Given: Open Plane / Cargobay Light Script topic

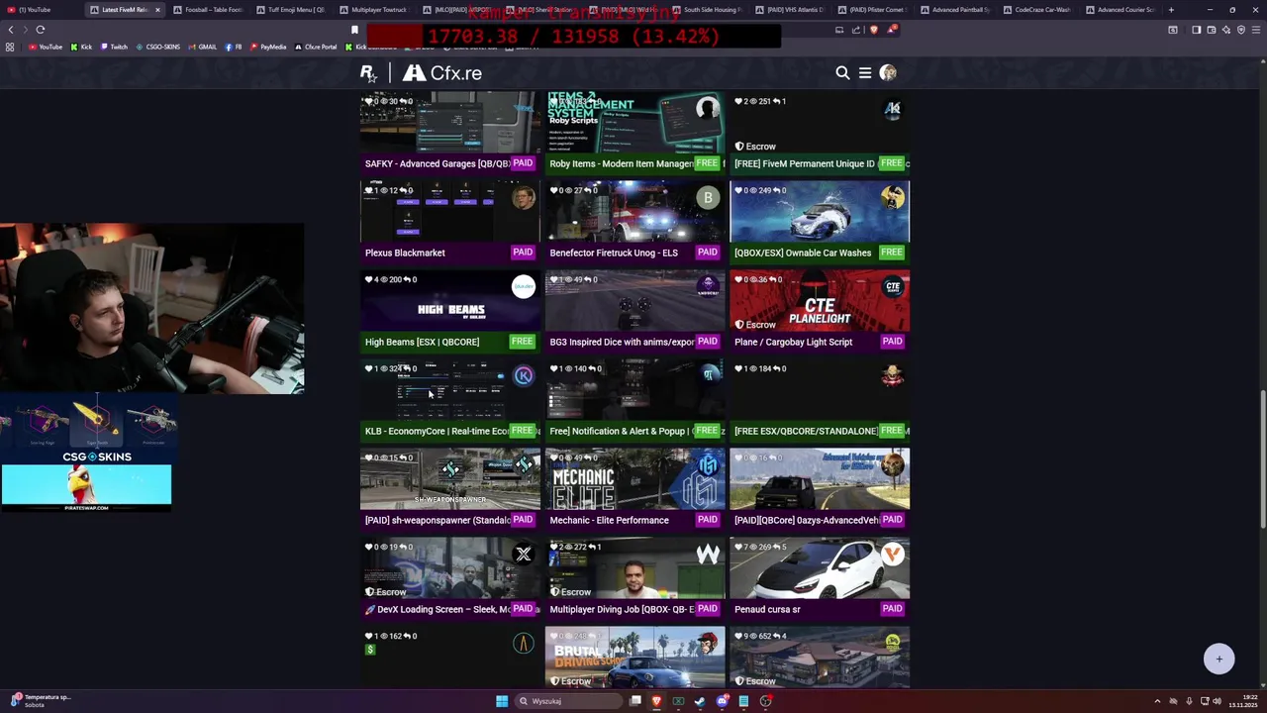Looking at the screenshot, I should [793, 342].
